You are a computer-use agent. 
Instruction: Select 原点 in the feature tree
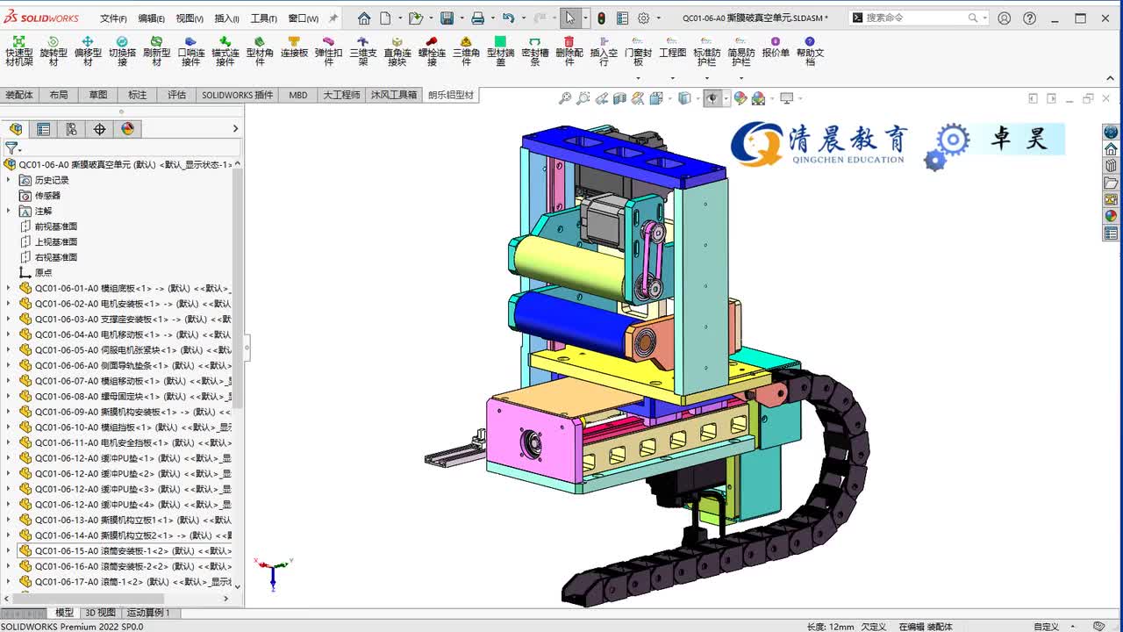43,273
